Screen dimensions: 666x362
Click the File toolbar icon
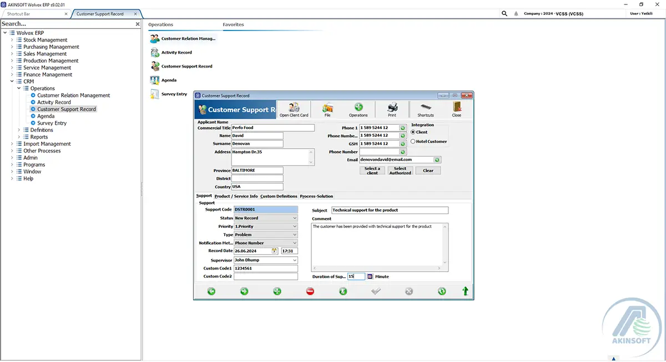tap(327, 109)
